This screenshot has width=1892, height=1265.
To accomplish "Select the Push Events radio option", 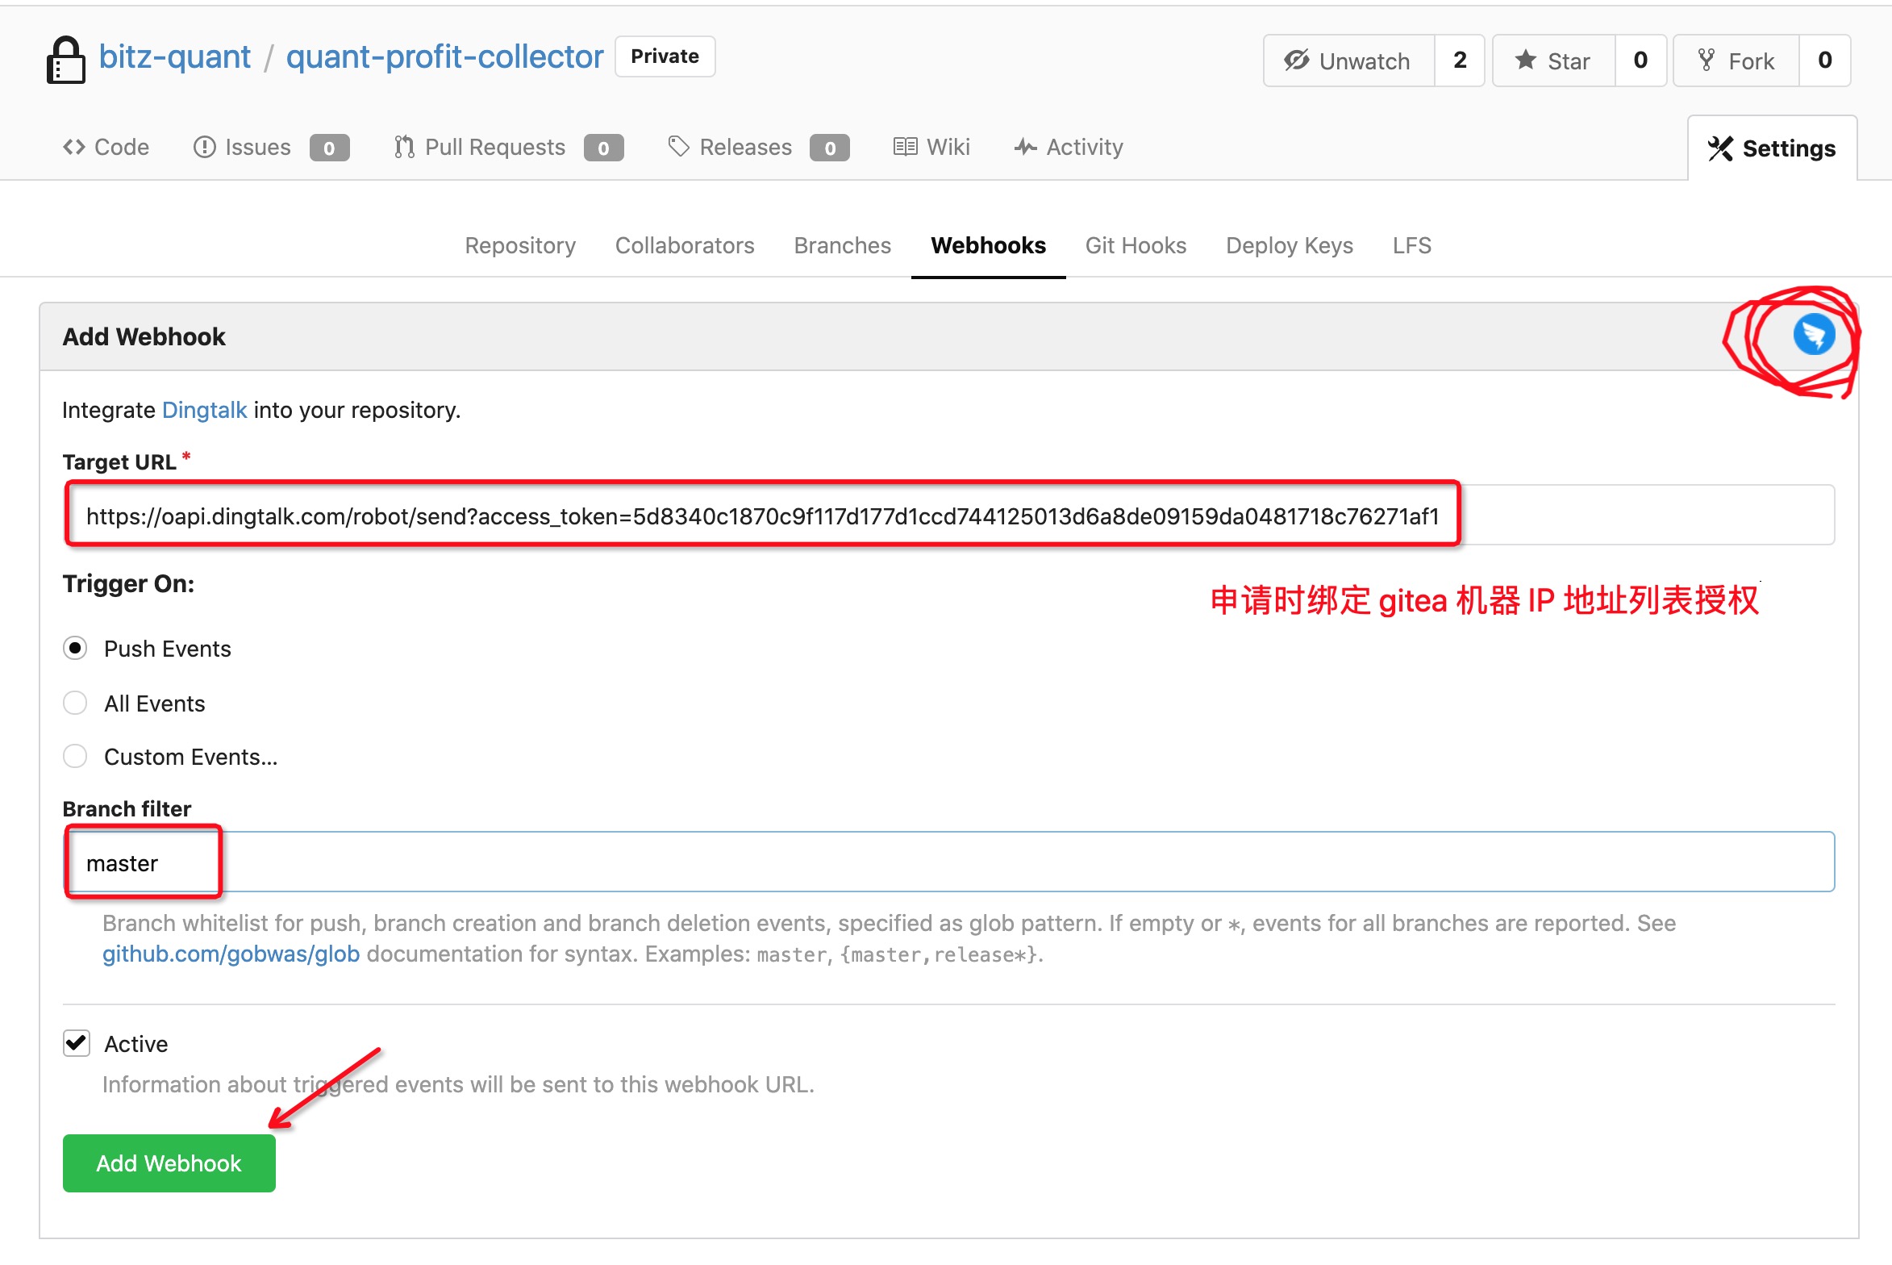I will (x=75, y=649).
